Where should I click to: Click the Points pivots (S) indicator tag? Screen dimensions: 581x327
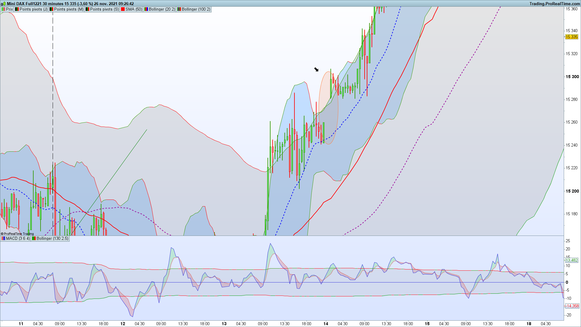tap(104, 9)
